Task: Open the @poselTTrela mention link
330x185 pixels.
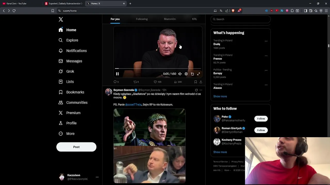Action: click(133, 105)
